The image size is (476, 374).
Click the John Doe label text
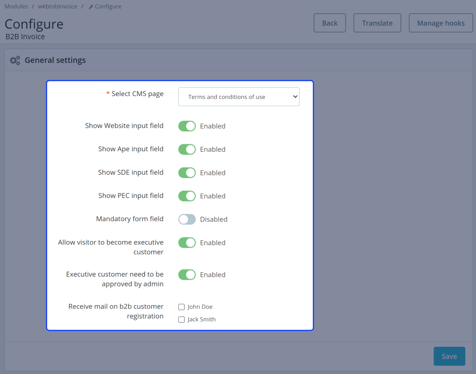point(200,307)
